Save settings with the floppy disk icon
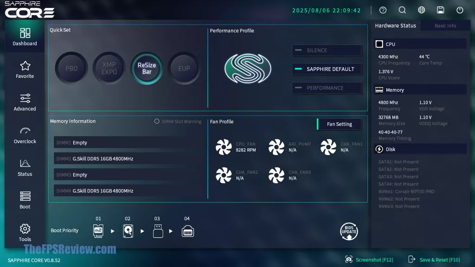475x267 pixels. point(441,10)
